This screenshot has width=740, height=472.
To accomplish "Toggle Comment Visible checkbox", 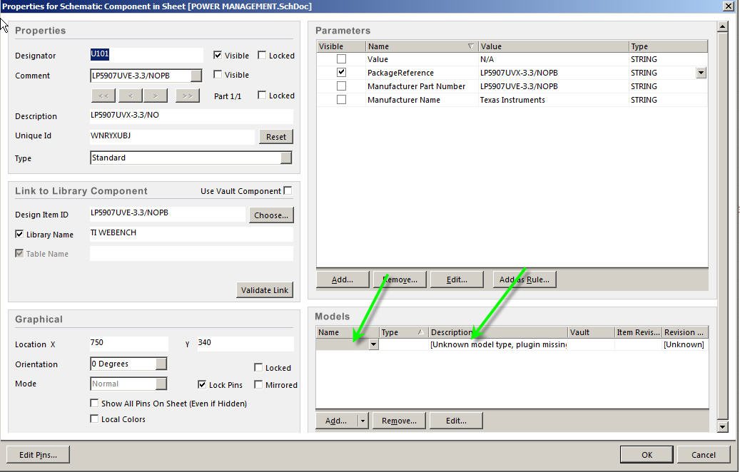I will tap(218, 74).
